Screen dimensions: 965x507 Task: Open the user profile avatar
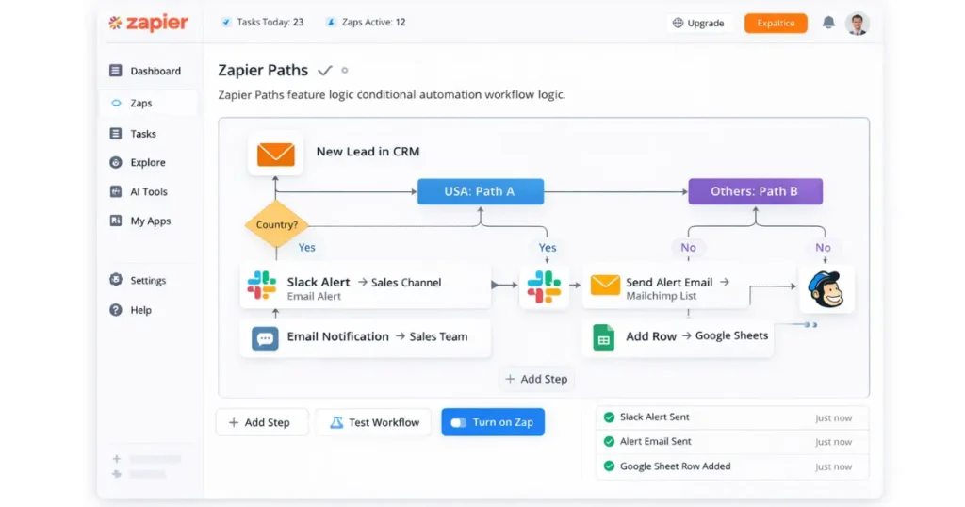pyautogui.click(x=857, y=24)
